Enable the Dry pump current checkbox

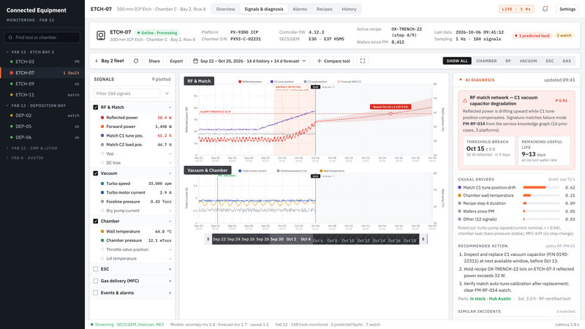pyautogui.click(x=102, y=211)
